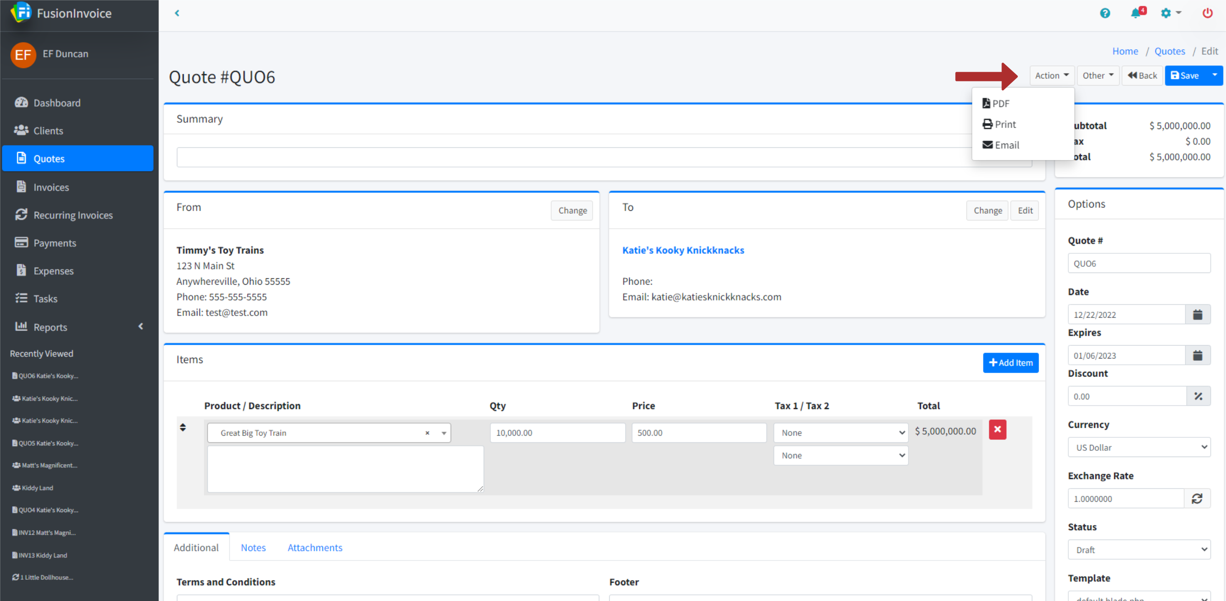Open the Expires calendar picker icon
This screenshot has height=601, width=1226.
(1198, 356)
